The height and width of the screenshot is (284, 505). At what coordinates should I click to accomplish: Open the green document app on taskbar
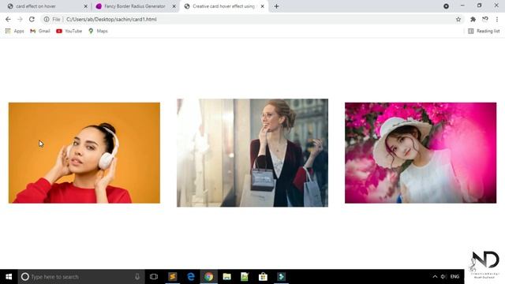[245, 277]
